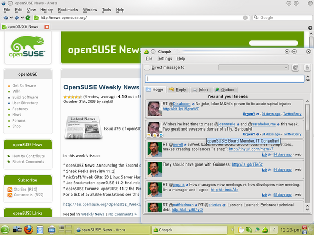Screen dimensions: 314x235
Task: Reload the page in Arora
Action: 28,18
